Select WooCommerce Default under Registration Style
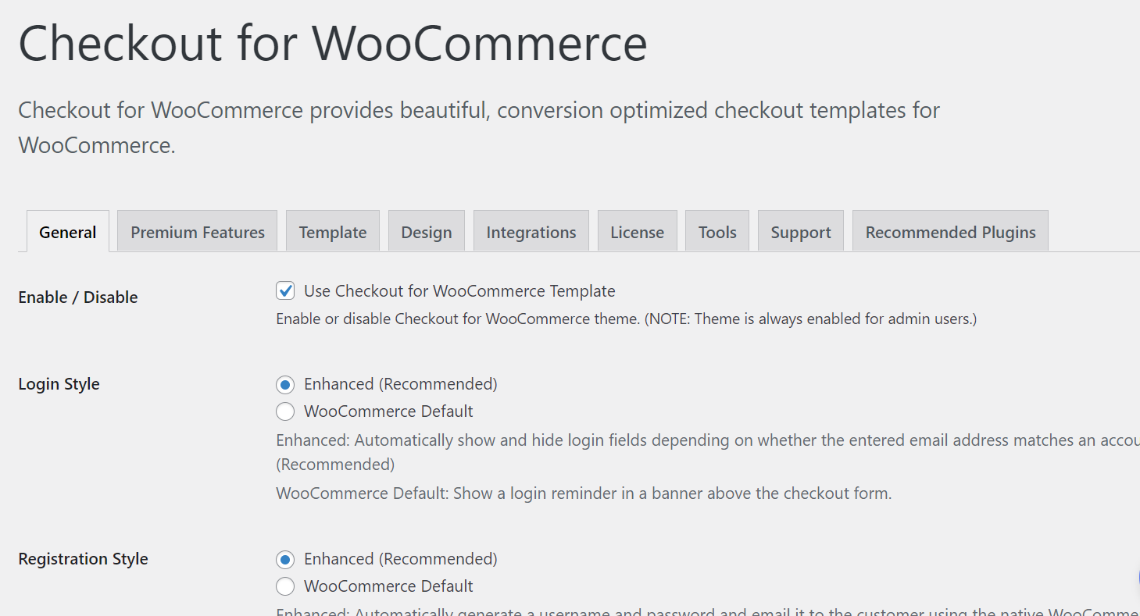Screen dimensions: 1140x616 click(x=285, y=586)
